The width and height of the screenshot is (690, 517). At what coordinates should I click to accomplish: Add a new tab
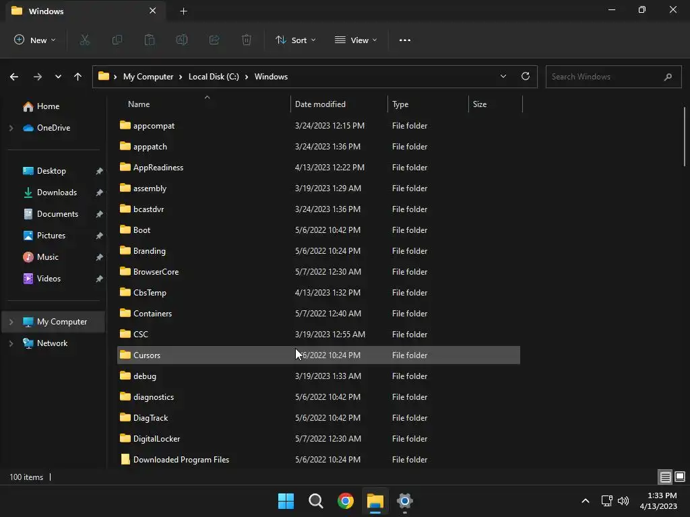click(183, 11)
